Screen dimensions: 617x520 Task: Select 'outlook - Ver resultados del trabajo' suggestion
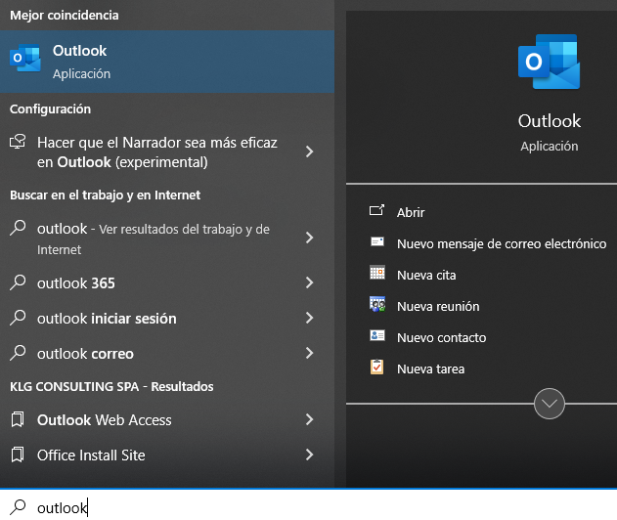tap(167, 238)
